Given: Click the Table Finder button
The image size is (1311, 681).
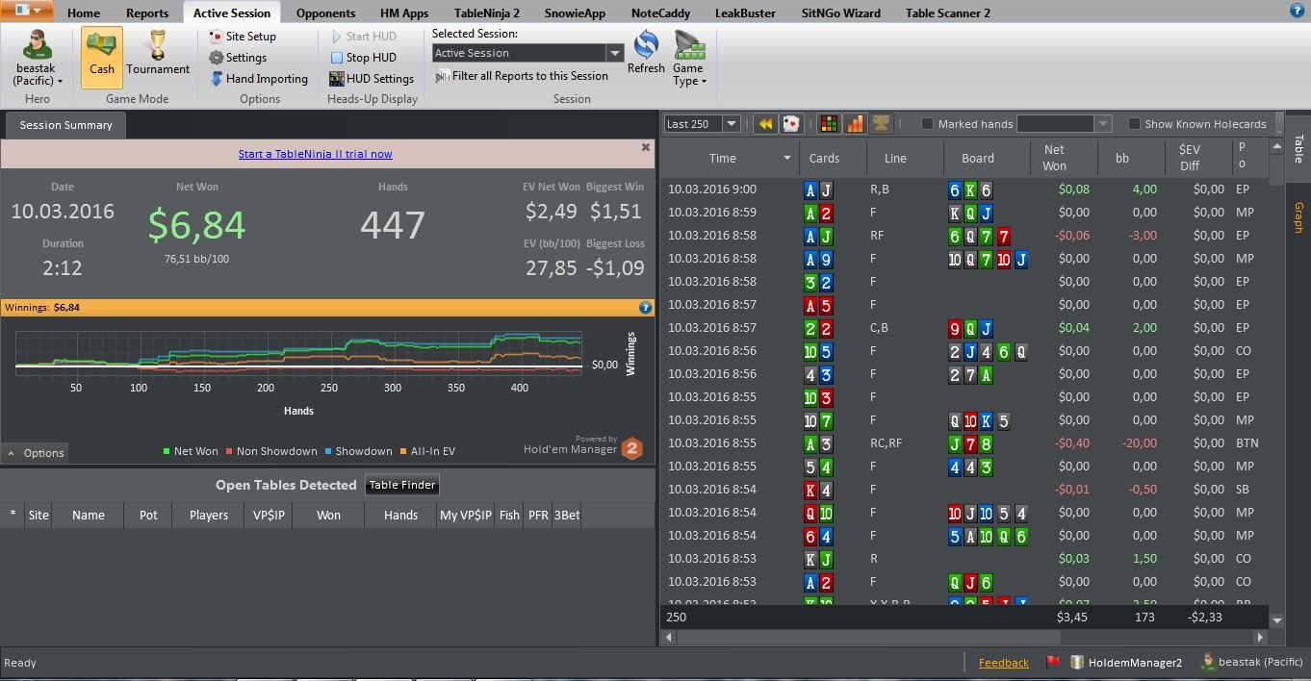Looking at the screenshot, I should pyautogui.click(x=402, y=485).
